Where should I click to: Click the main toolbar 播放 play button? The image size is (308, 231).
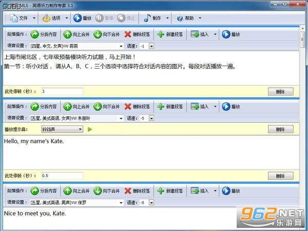(x=82, y=18)
